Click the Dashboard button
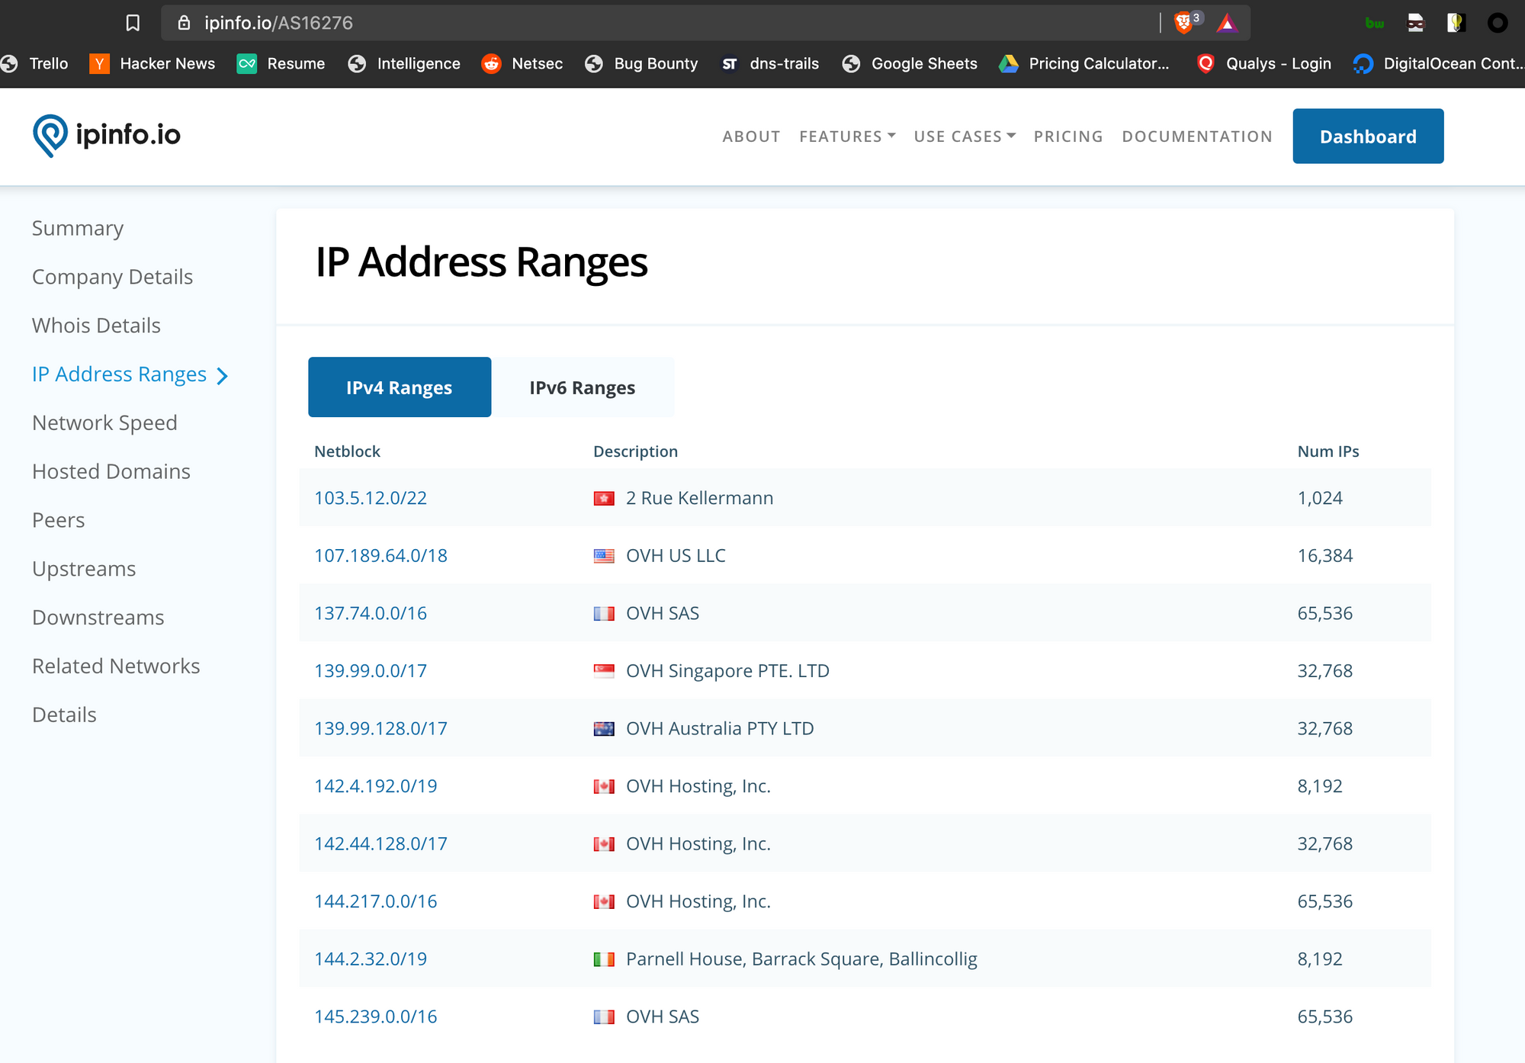 pyautogui.click(x=1368, y=136)
